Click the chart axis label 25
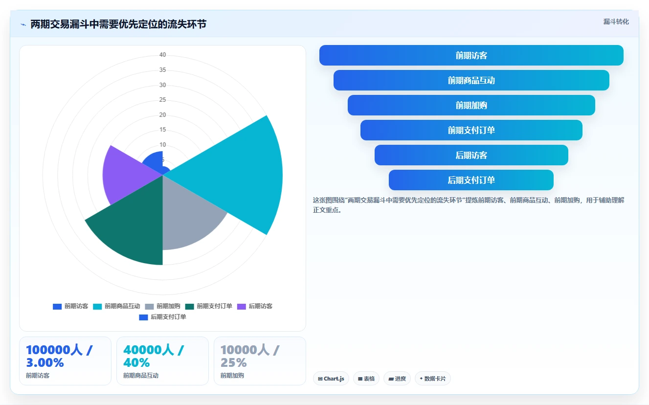 pos(162,100)
